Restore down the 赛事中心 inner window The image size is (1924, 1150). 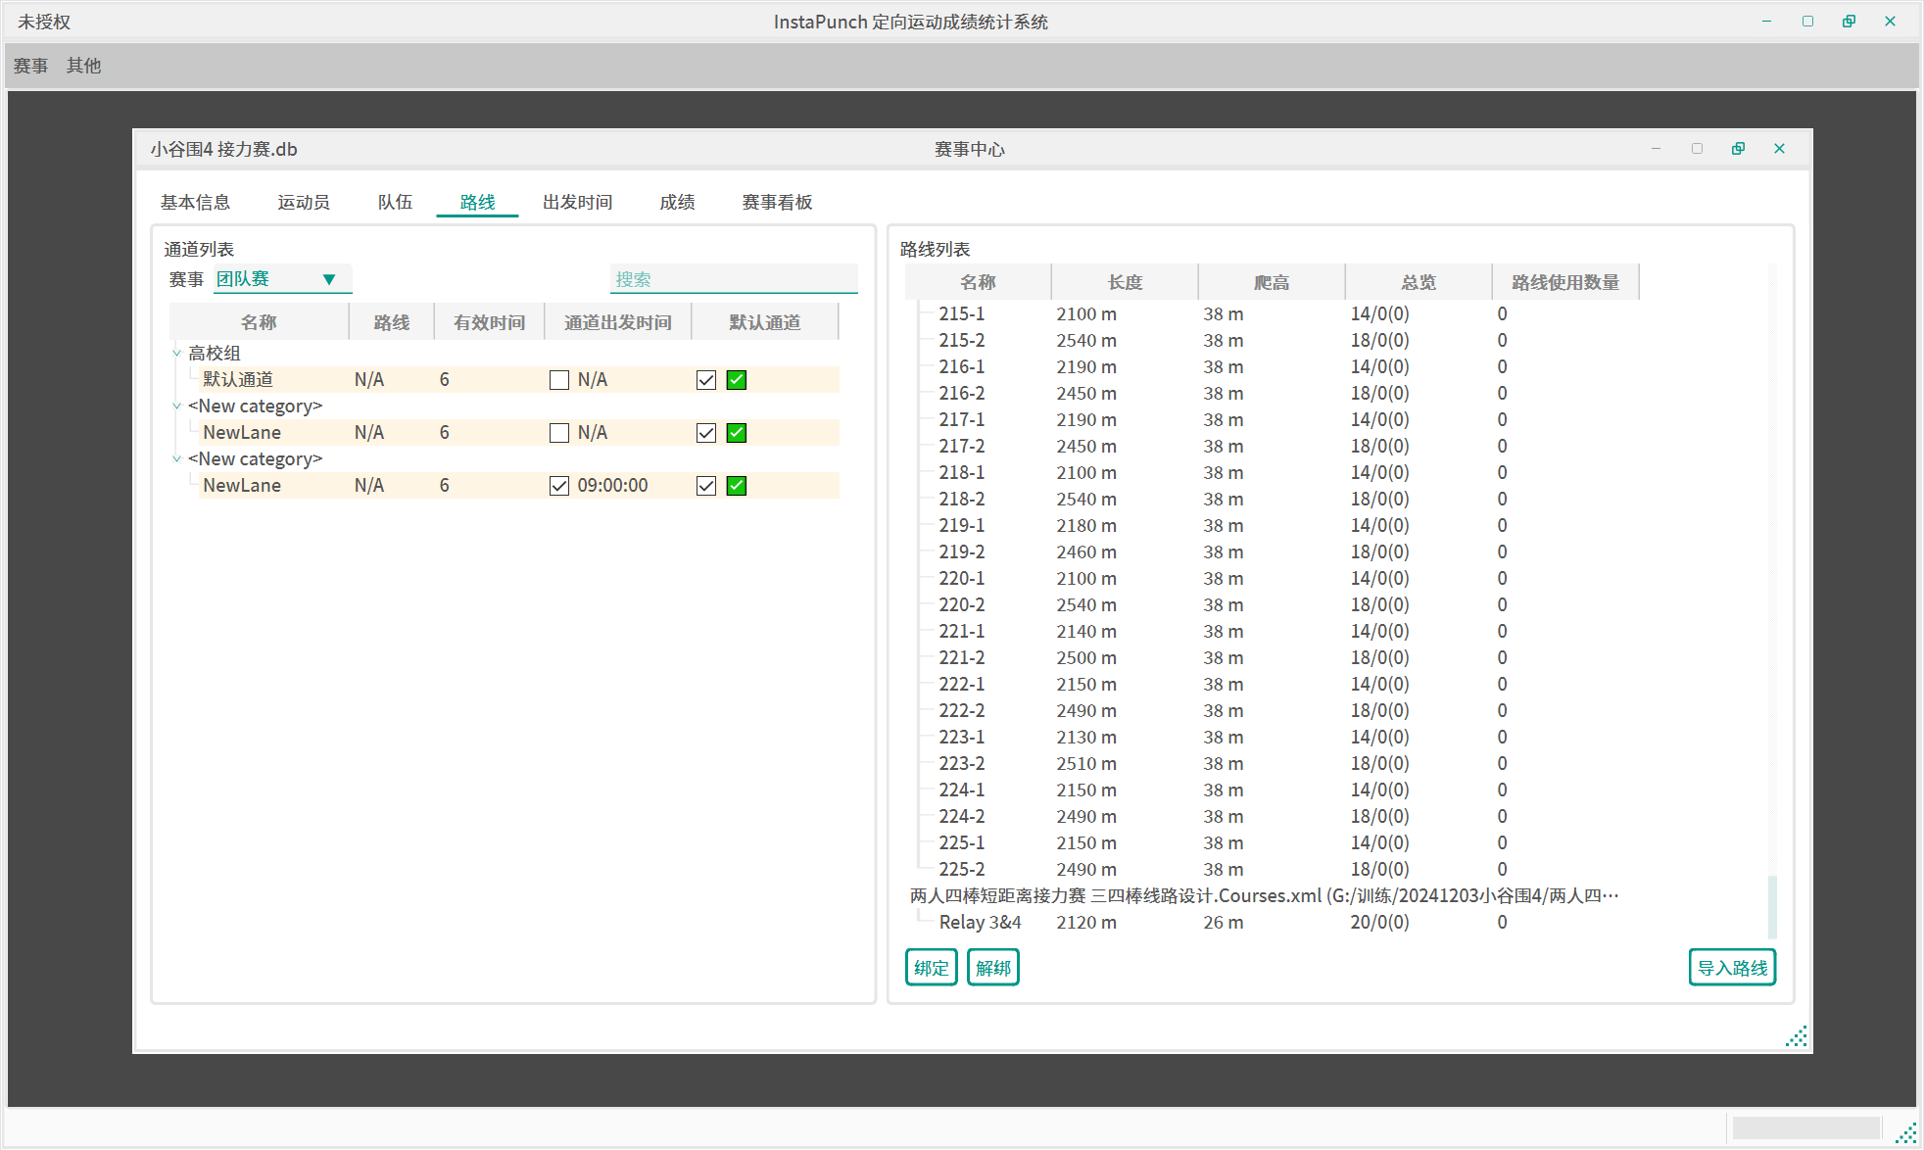click(1738, 149)
